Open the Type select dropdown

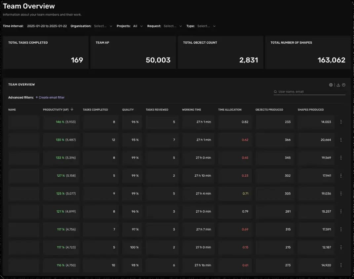point(206,26)
